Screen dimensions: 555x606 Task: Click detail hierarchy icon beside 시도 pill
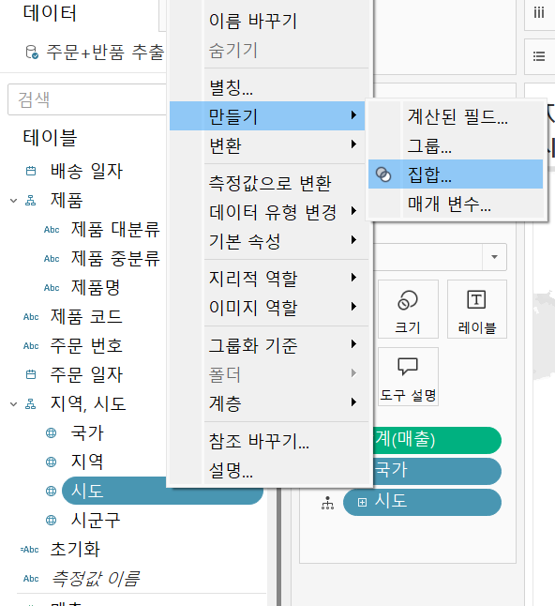(x=327, y=503)
